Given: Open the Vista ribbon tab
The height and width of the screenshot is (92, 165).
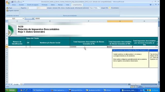Looking at the screenshot, I should tap(68, 5).
